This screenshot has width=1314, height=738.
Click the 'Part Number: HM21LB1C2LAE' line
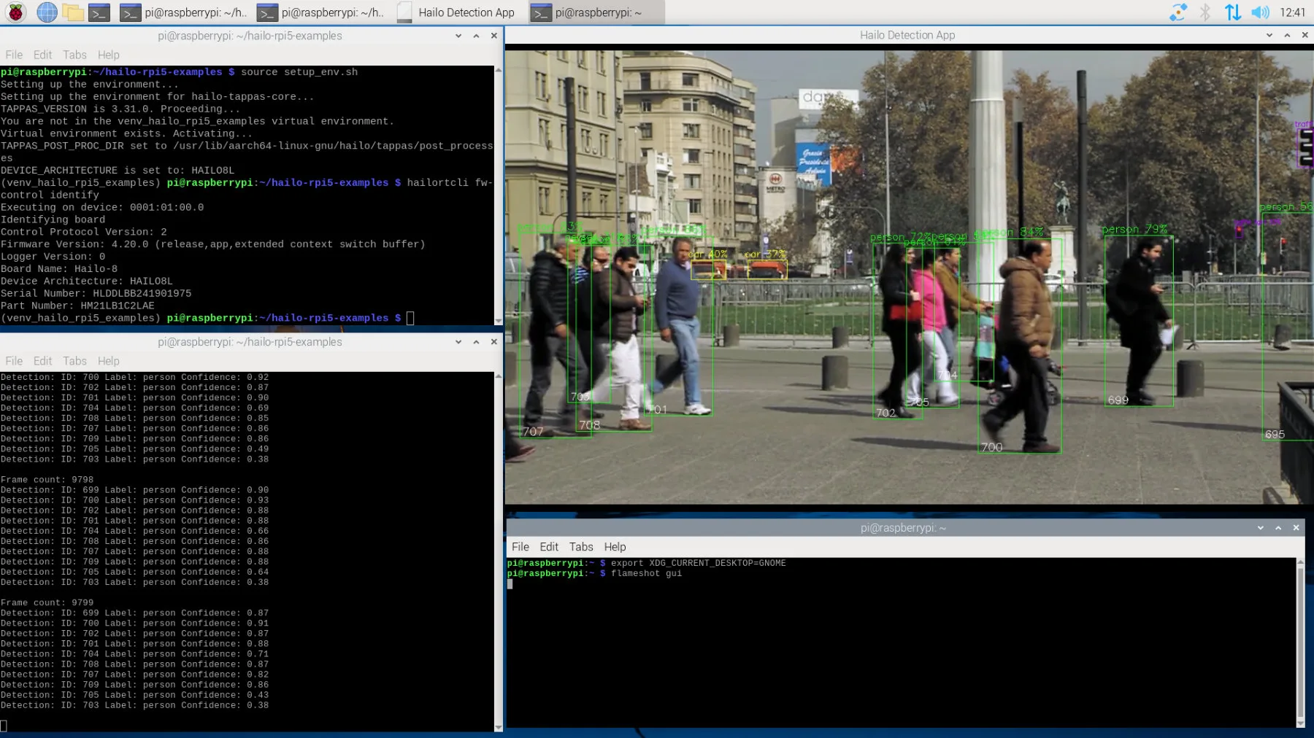click(x=77, y=306)
